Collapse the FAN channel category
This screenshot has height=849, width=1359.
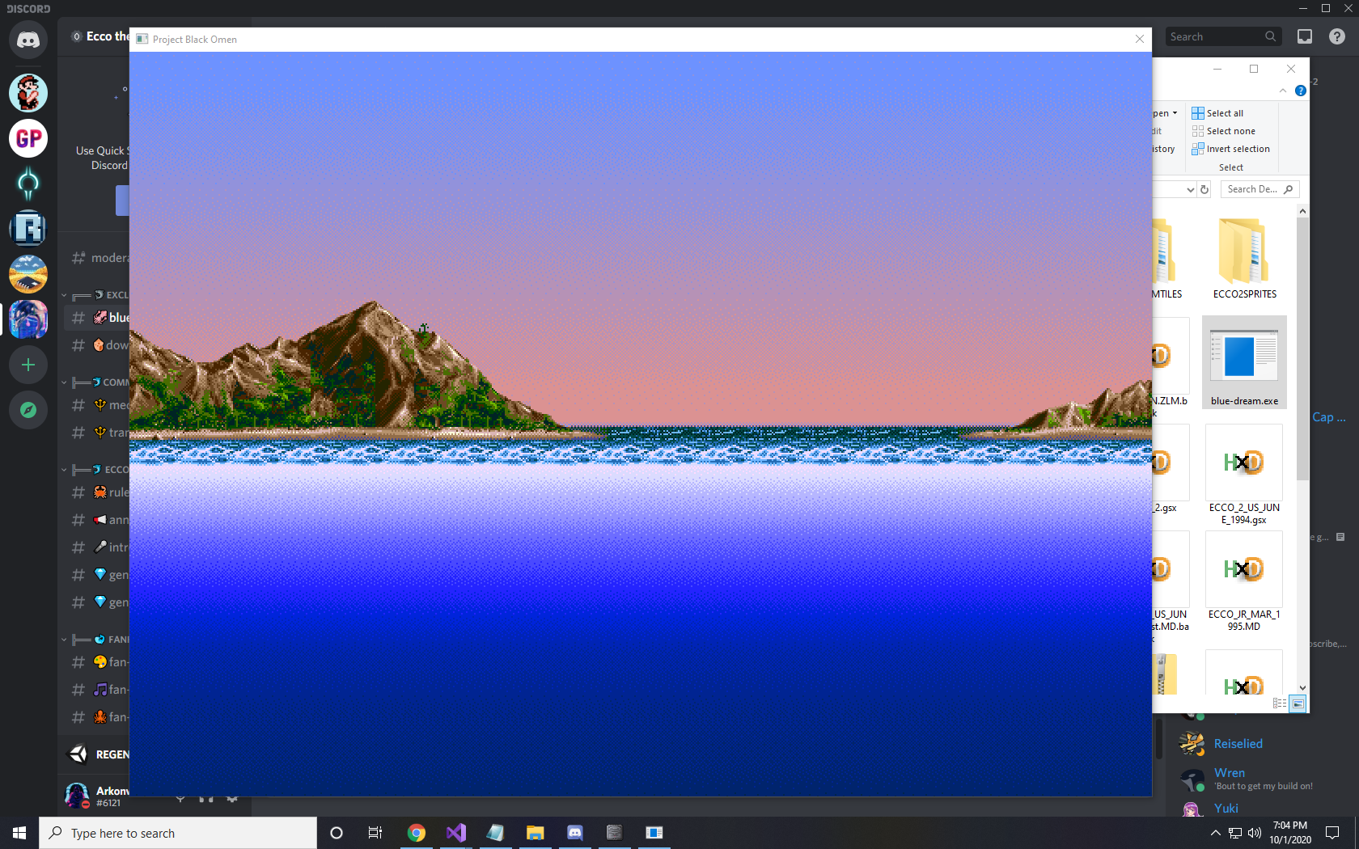pyautogui.click(x=97, y=640)
